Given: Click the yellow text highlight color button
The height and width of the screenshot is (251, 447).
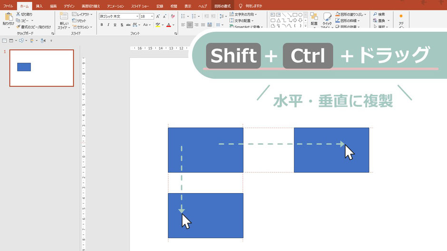Looking at the screenshot, I should pyautogui.click(x=158, y=25).
